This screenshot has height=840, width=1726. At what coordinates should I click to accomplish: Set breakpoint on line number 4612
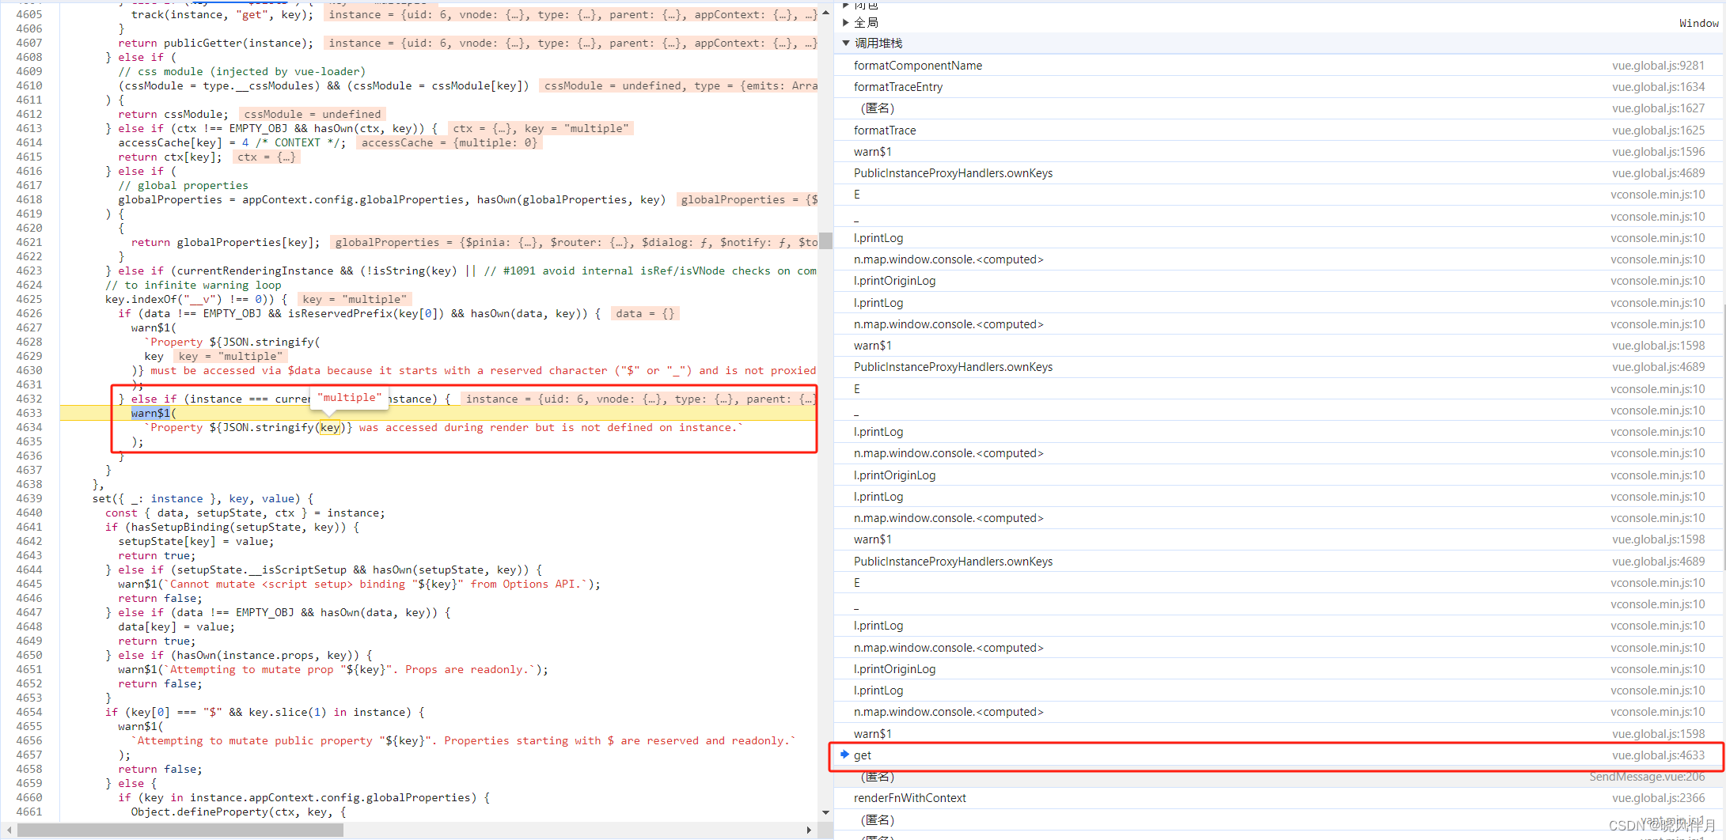(29, 114)
